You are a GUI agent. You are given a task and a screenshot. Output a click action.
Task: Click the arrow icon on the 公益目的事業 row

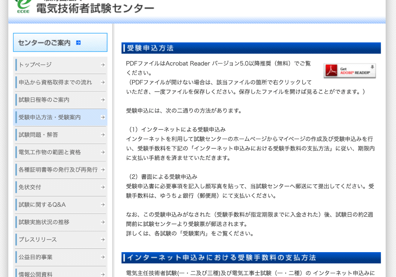point(103,257)
